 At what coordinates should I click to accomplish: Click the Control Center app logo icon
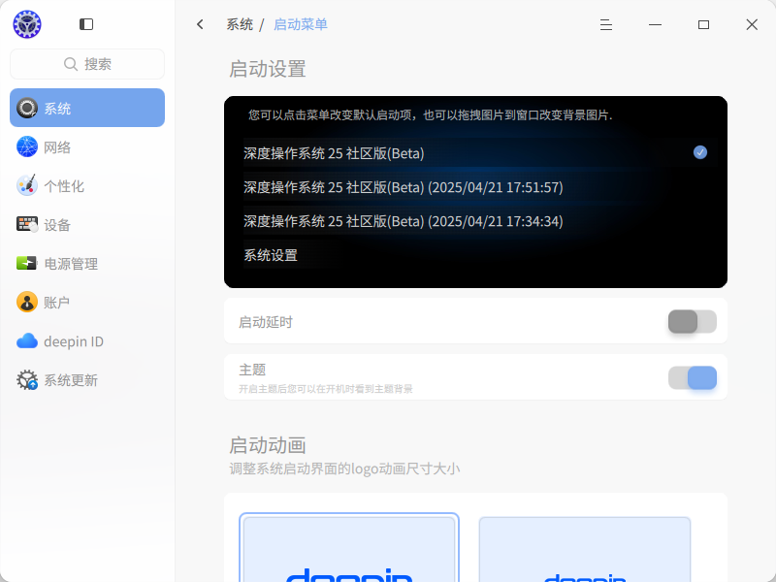point(27,24)
